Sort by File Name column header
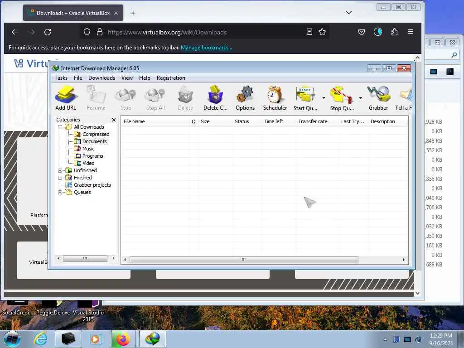Viewport: 464px width, 348px height. point(155,121)
